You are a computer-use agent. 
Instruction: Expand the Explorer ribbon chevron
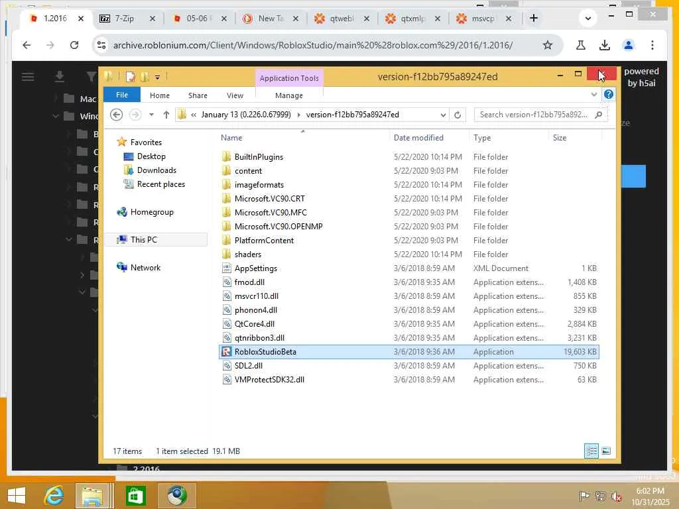point(593,94)
